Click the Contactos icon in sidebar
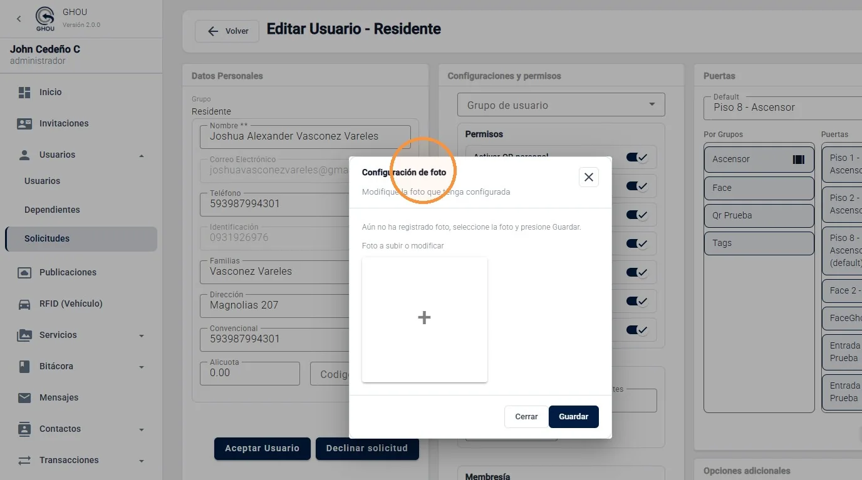The height and width of the screenshot is (480, 862). [x=24, y=429]
